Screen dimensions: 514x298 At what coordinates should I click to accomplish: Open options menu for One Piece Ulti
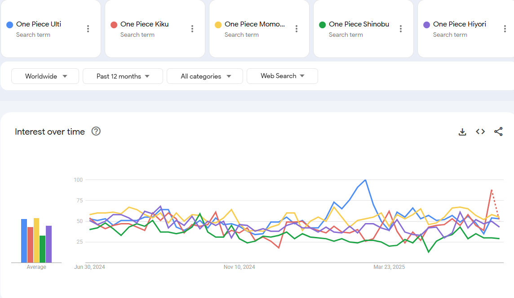[x=88, y=29]
